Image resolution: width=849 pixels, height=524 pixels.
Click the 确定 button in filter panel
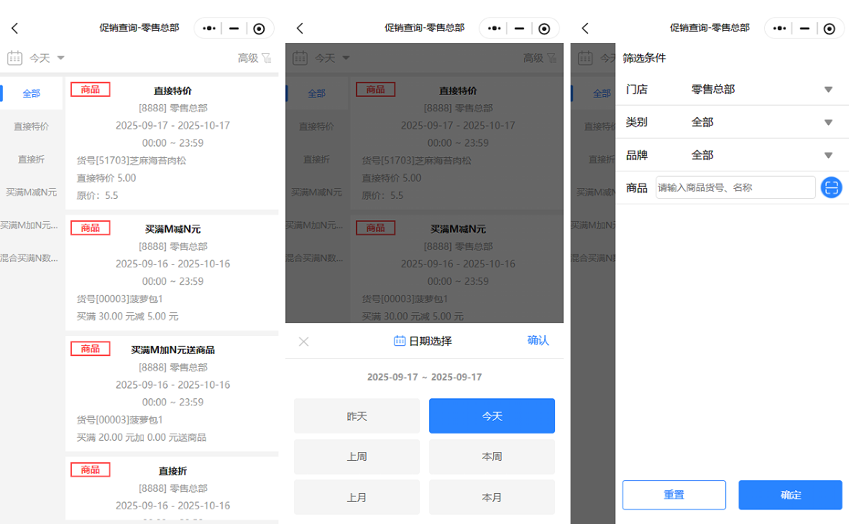(x=790, y=495)
